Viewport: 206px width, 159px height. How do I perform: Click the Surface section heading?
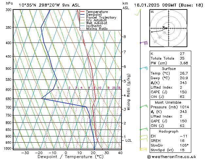(169, 69)
